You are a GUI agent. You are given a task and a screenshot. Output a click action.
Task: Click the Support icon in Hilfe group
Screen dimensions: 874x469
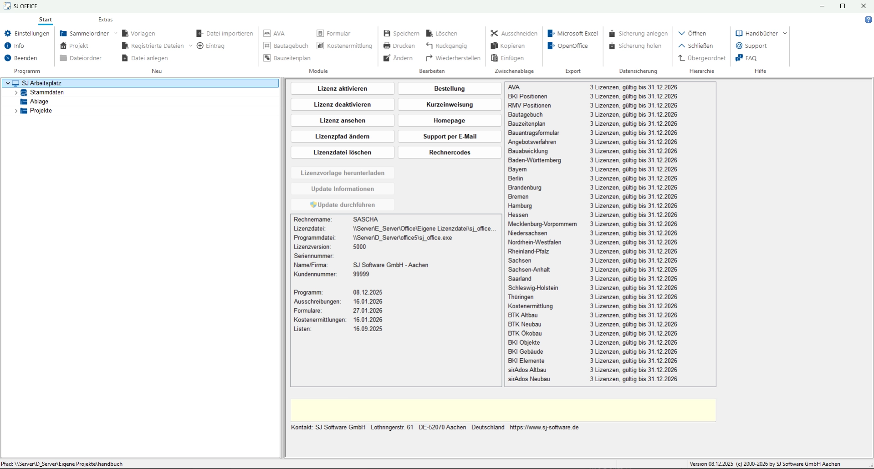(739, 46)
